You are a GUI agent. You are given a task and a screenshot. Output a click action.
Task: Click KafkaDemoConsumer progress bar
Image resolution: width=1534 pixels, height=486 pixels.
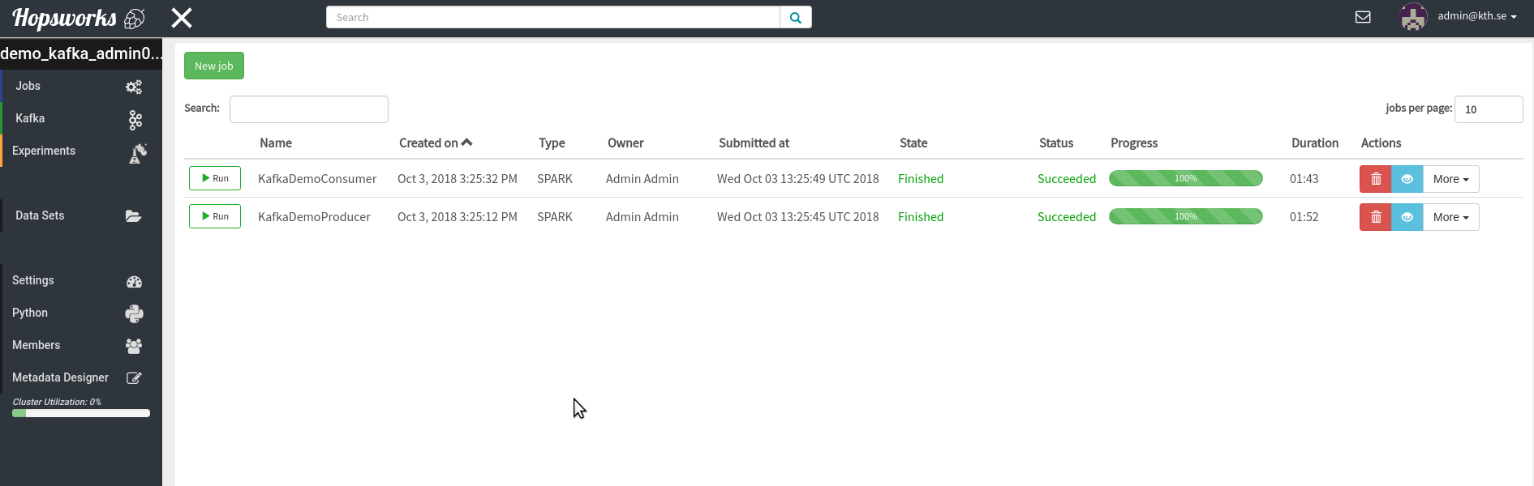pos(1186,178)
